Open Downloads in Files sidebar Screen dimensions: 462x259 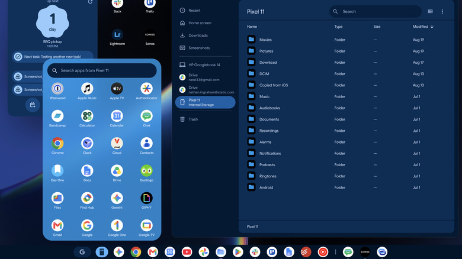click(205, 35)
